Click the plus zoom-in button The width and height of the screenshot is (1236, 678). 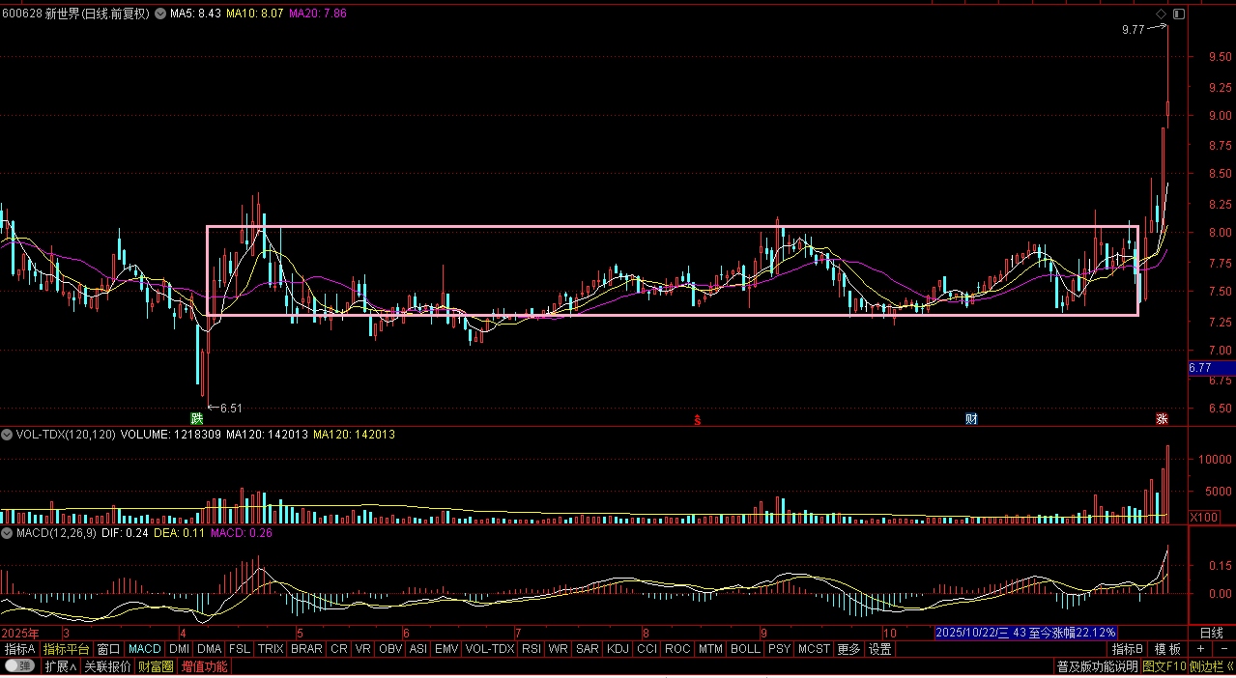pyautogui.click(x=1200, y=649)
